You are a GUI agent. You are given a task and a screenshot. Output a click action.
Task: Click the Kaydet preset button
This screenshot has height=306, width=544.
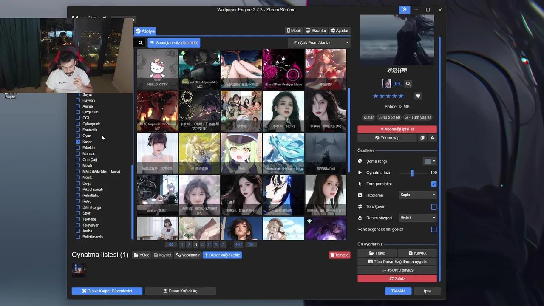pos(417,253)
